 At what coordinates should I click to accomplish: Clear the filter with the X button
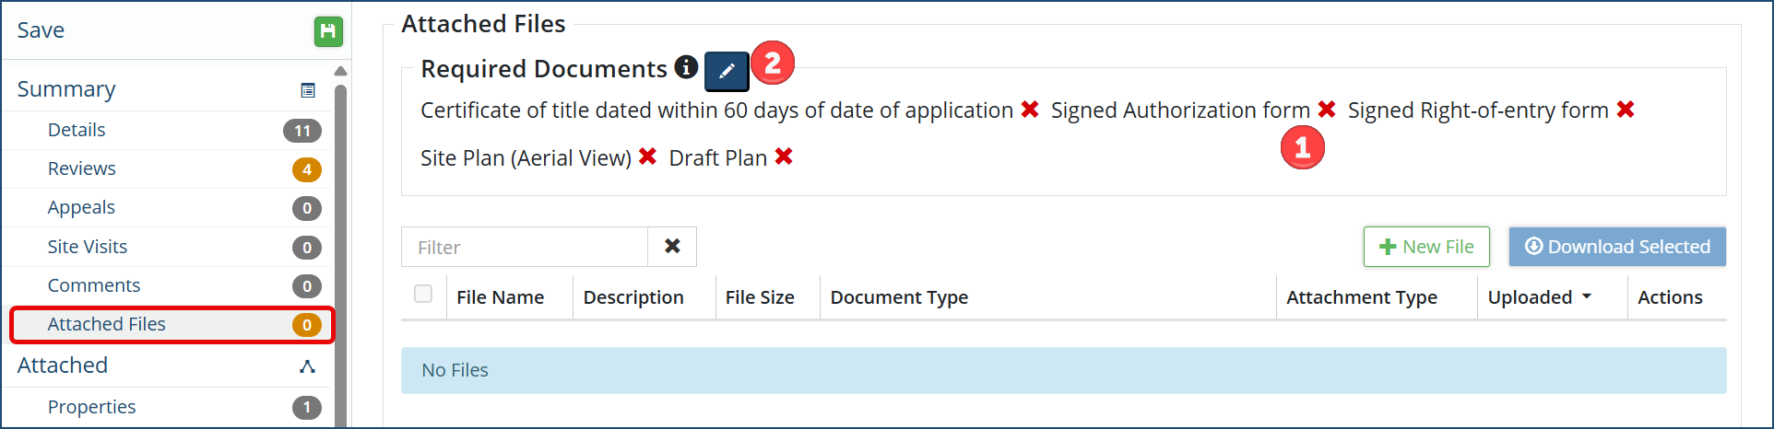click(x=672, y=247)
